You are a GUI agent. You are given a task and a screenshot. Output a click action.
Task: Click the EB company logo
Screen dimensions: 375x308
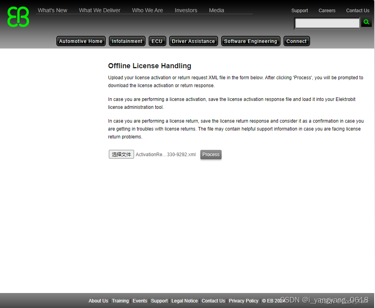(x=18, y=17)
